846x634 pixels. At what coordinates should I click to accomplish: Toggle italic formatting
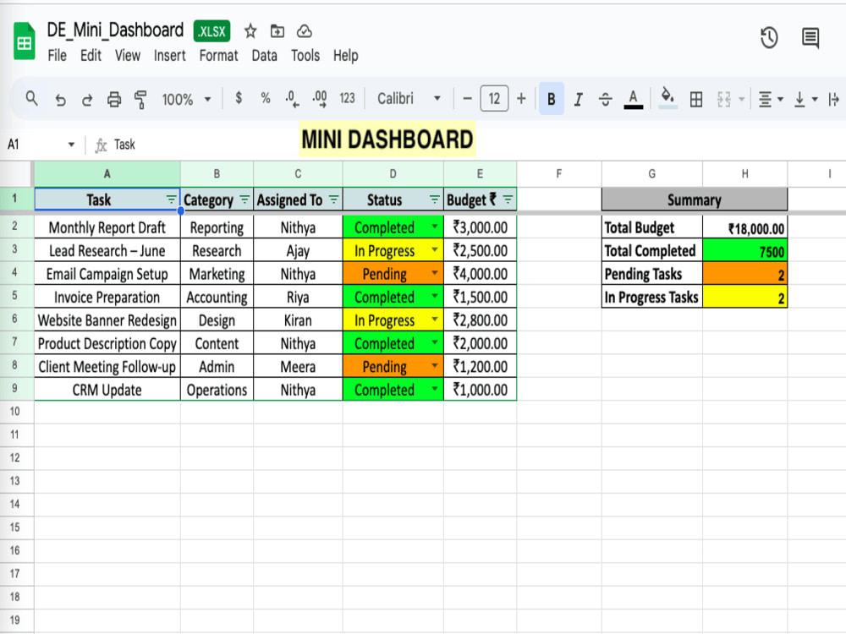pyautogui.click(x=579, y=99)
